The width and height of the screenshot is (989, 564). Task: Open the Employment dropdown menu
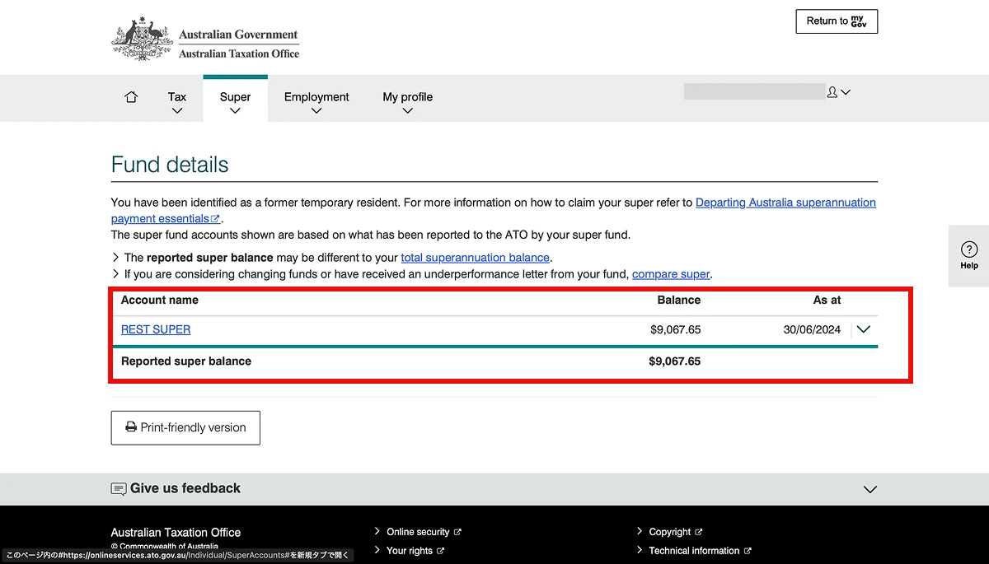[316, 102]
